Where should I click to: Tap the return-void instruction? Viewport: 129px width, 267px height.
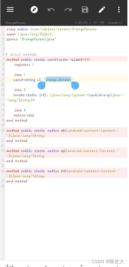24,115
